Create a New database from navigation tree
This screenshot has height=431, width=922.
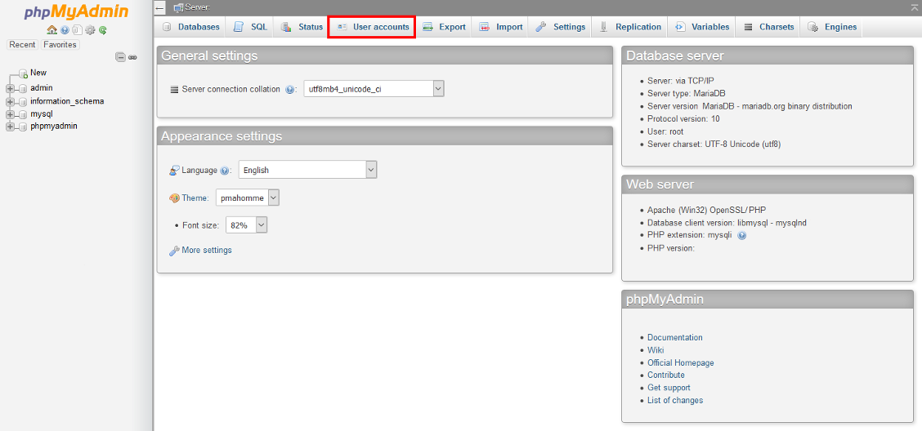(38, 73)
